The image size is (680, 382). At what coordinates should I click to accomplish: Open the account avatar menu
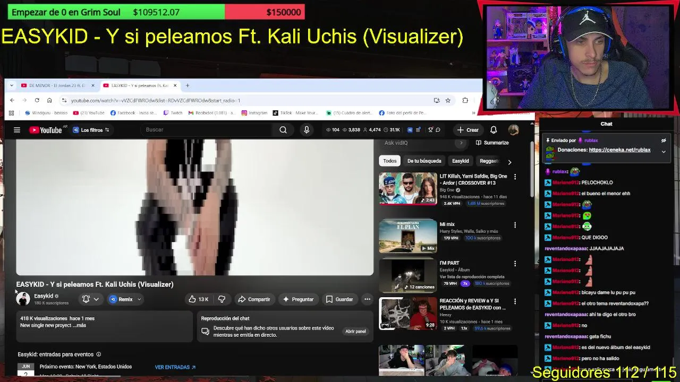click(513, 130)
